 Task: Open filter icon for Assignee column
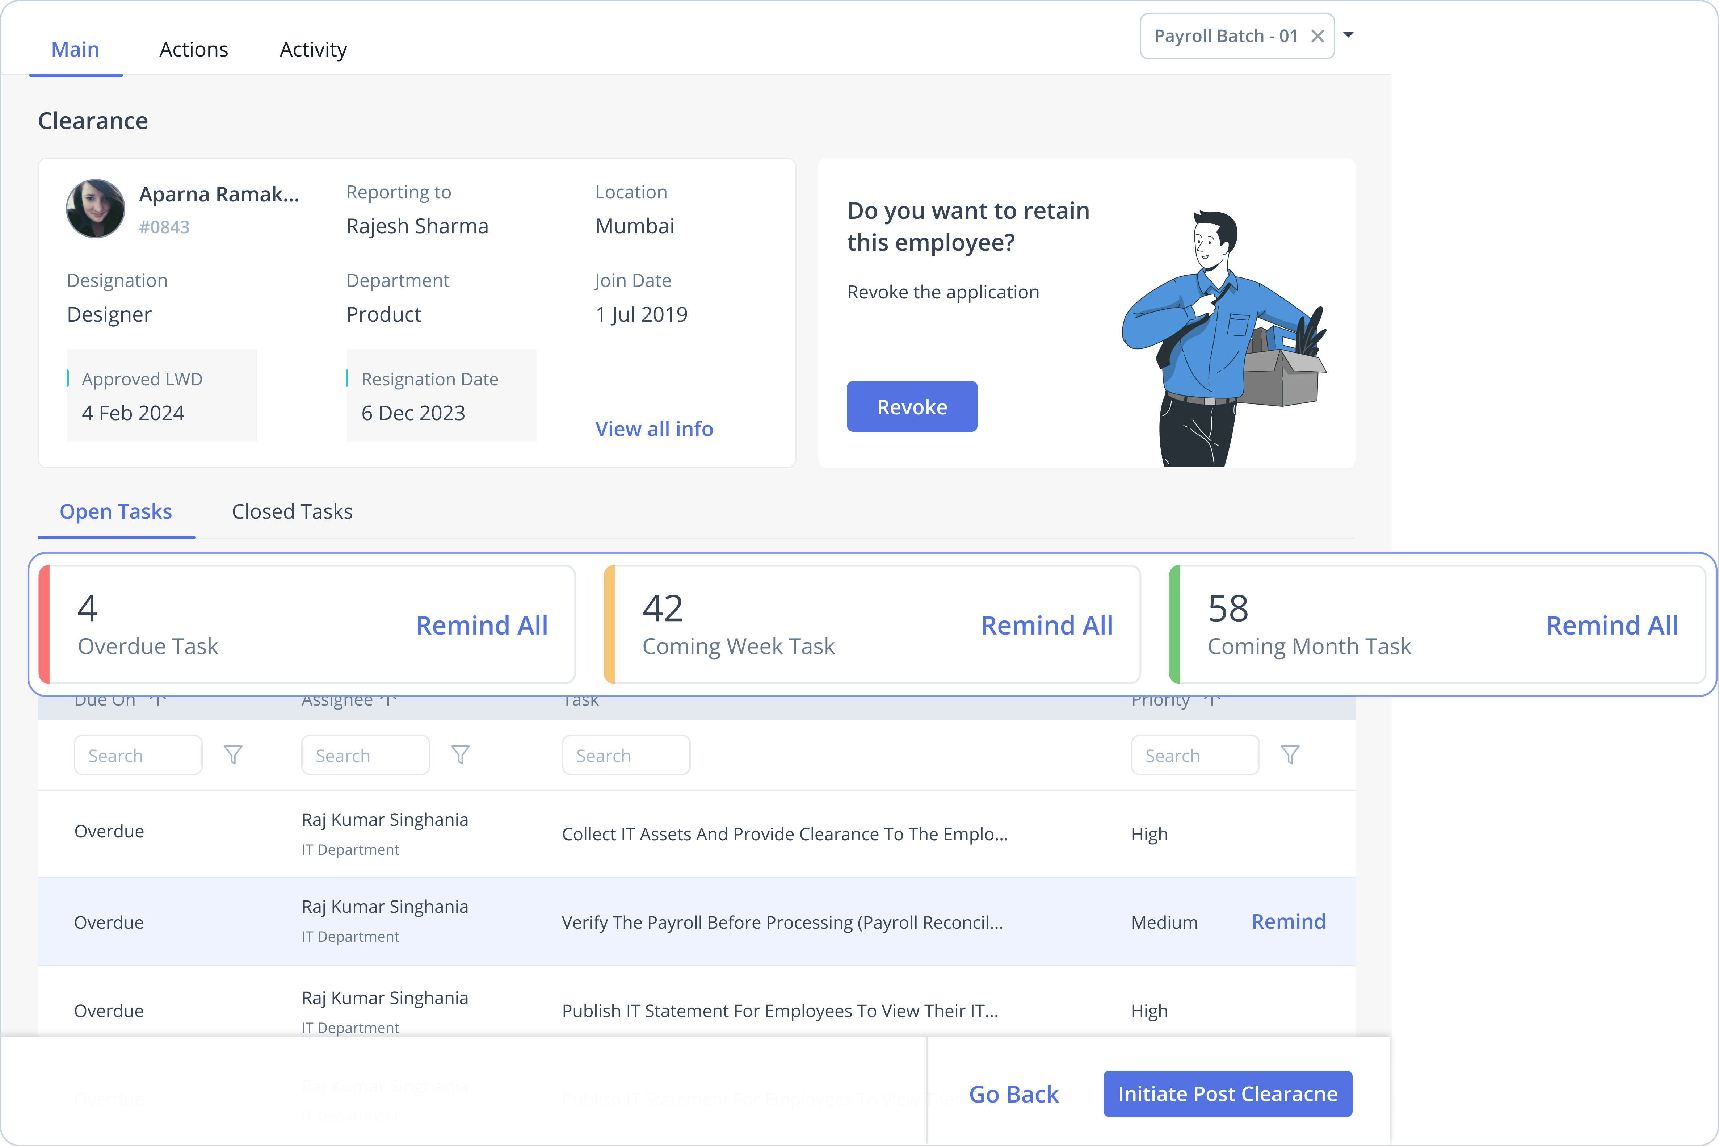coord(460,755)
